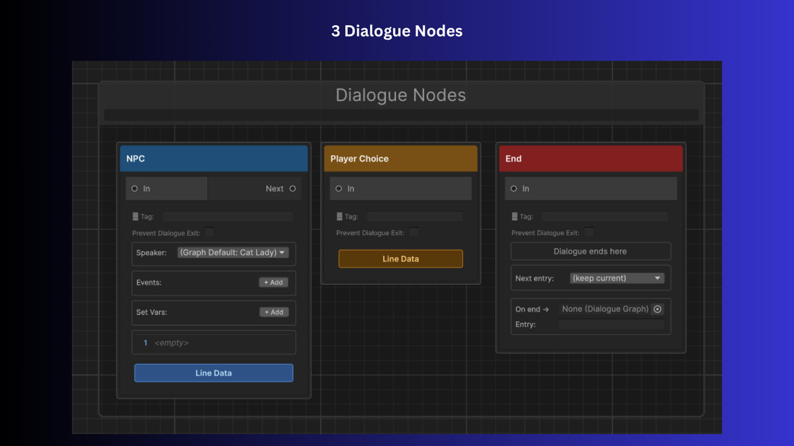
Task: Click the 'Next entry:' label in End node
Action: (x=535, y=279)
